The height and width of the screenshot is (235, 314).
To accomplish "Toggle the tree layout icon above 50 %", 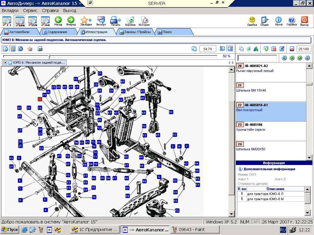I will (x=230, y=49).
